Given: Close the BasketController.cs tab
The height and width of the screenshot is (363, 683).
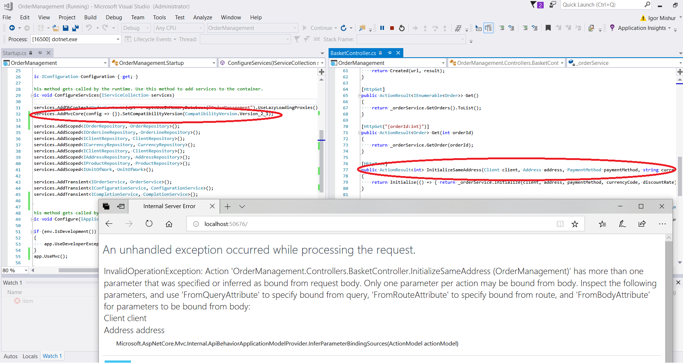Looking at the screenshot, I should [398, 53].
